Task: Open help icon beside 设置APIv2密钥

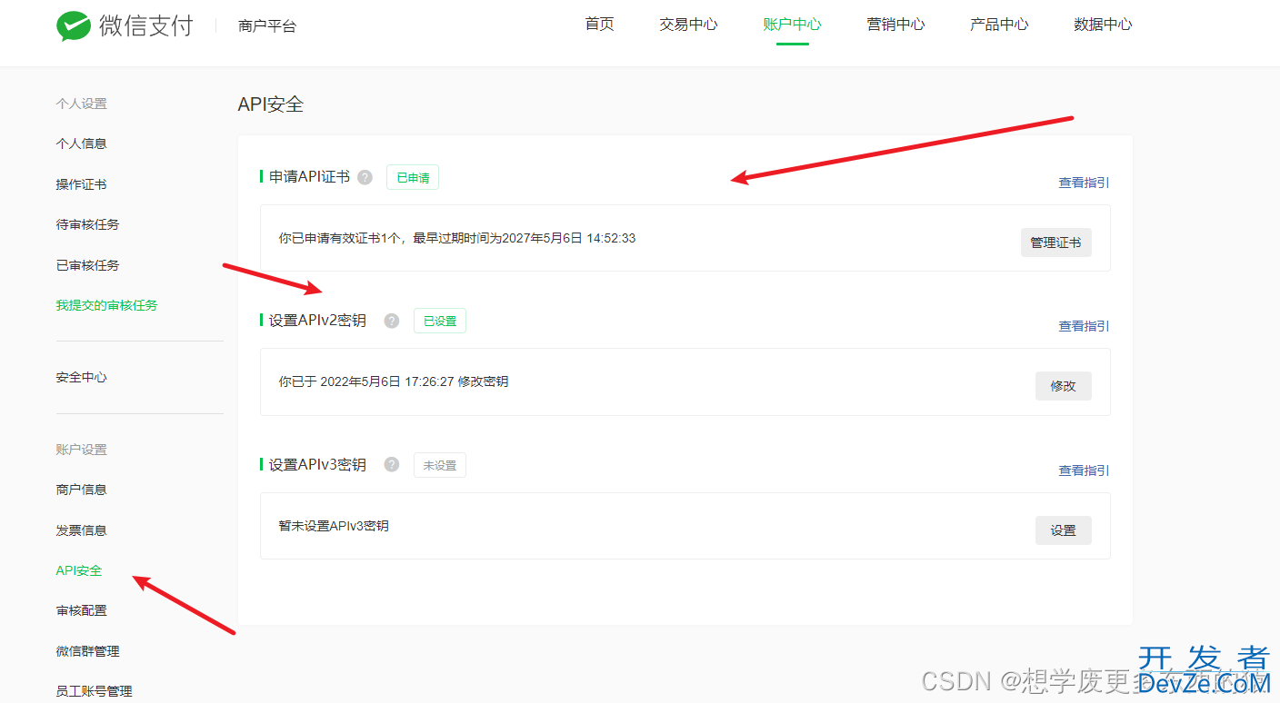Action: [x=392, y=321]
